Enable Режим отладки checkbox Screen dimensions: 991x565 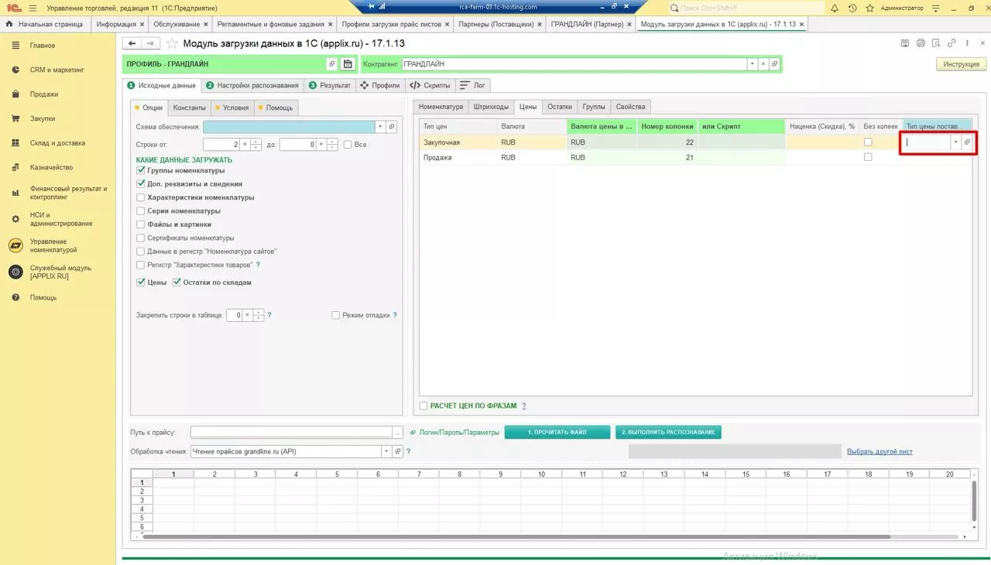[x=335, y=315]
